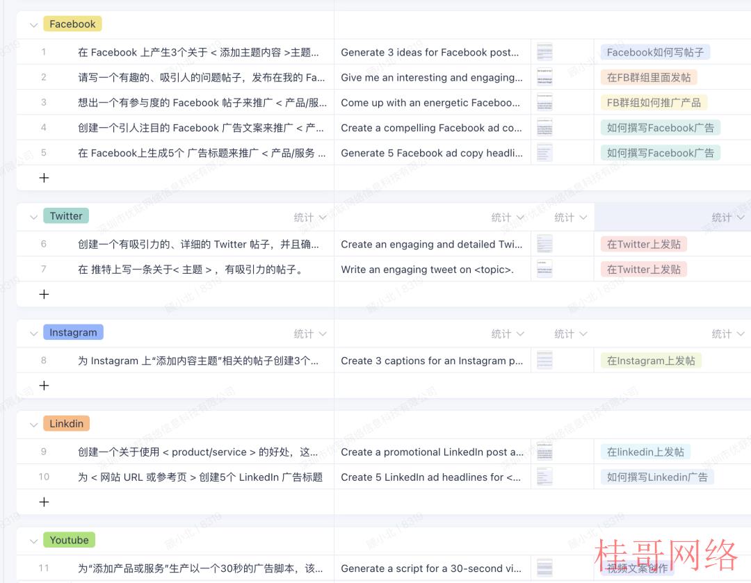Select row 6 cell '创建一个有吸引力的、详细的 Twitter 帖子'
This screenshot has height=583, width=751.
pyautogui.click(x=199, y=244)
